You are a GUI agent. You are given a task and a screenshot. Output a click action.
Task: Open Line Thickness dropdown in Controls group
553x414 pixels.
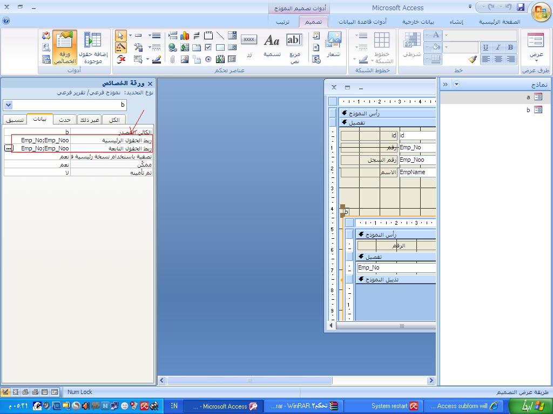tap(154, 36)
